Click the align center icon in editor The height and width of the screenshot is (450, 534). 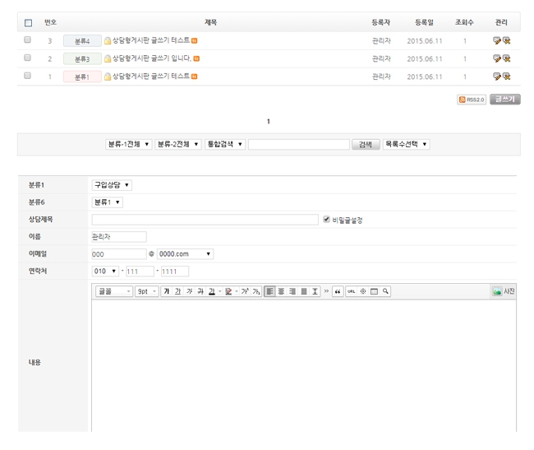click(x=281, y=291)
